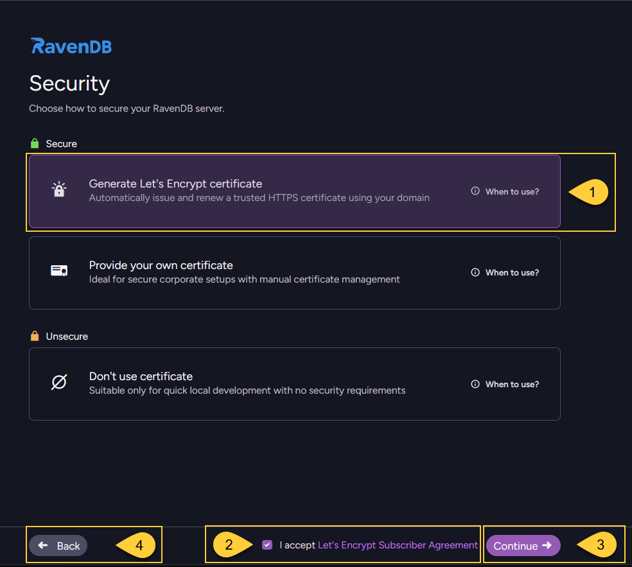This screenshot has width=632, height=567.
Task: Click the certificate card icon beside Provide your own certificate
Action: (58, 270)
